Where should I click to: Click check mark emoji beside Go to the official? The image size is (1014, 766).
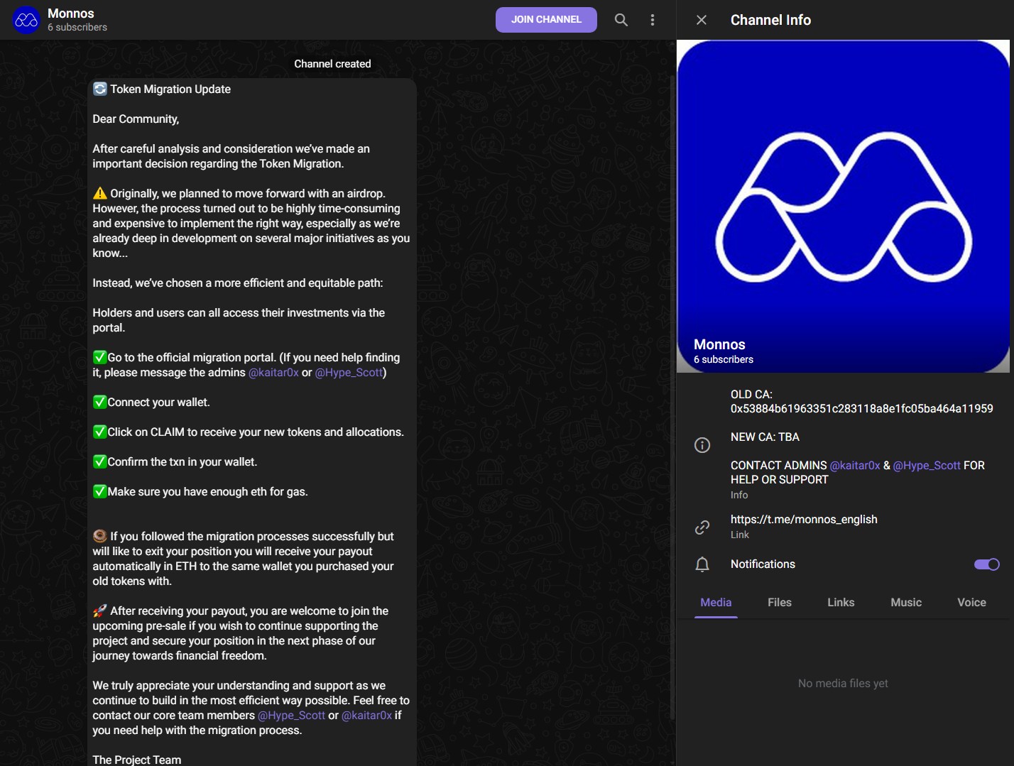(100, 357)
